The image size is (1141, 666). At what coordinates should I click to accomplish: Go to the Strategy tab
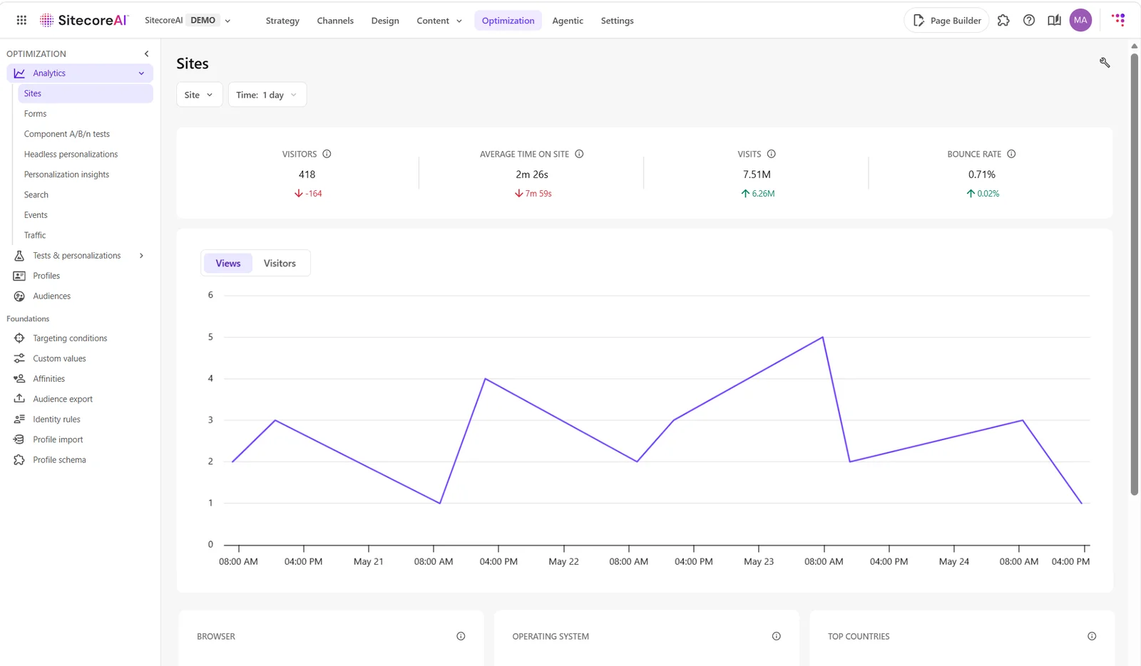pos(282,21)
